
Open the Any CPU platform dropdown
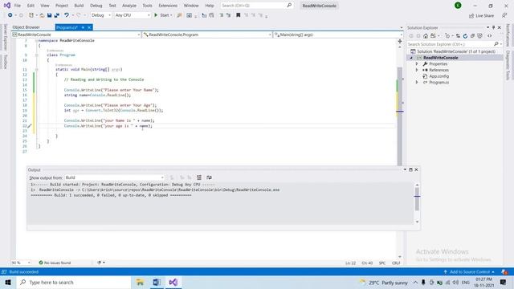(133, 15)
